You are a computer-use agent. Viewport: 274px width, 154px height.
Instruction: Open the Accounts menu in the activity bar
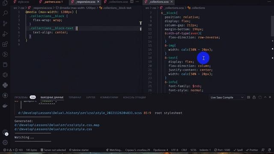point(5,132)
